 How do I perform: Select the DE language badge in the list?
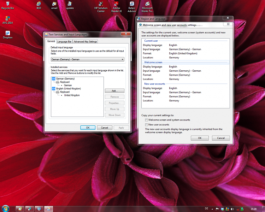tap(54, 78)
